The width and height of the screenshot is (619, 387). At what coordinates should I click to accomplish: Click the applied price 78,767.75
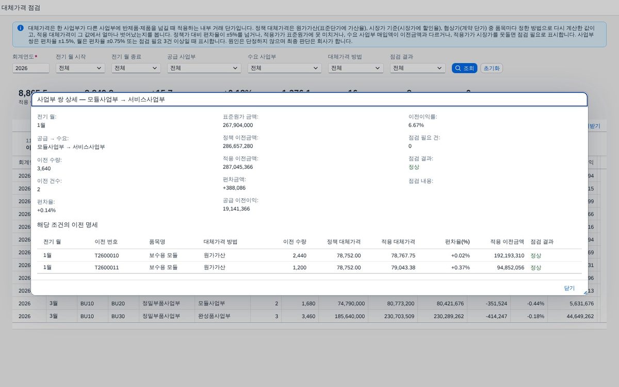pos(403,255)
